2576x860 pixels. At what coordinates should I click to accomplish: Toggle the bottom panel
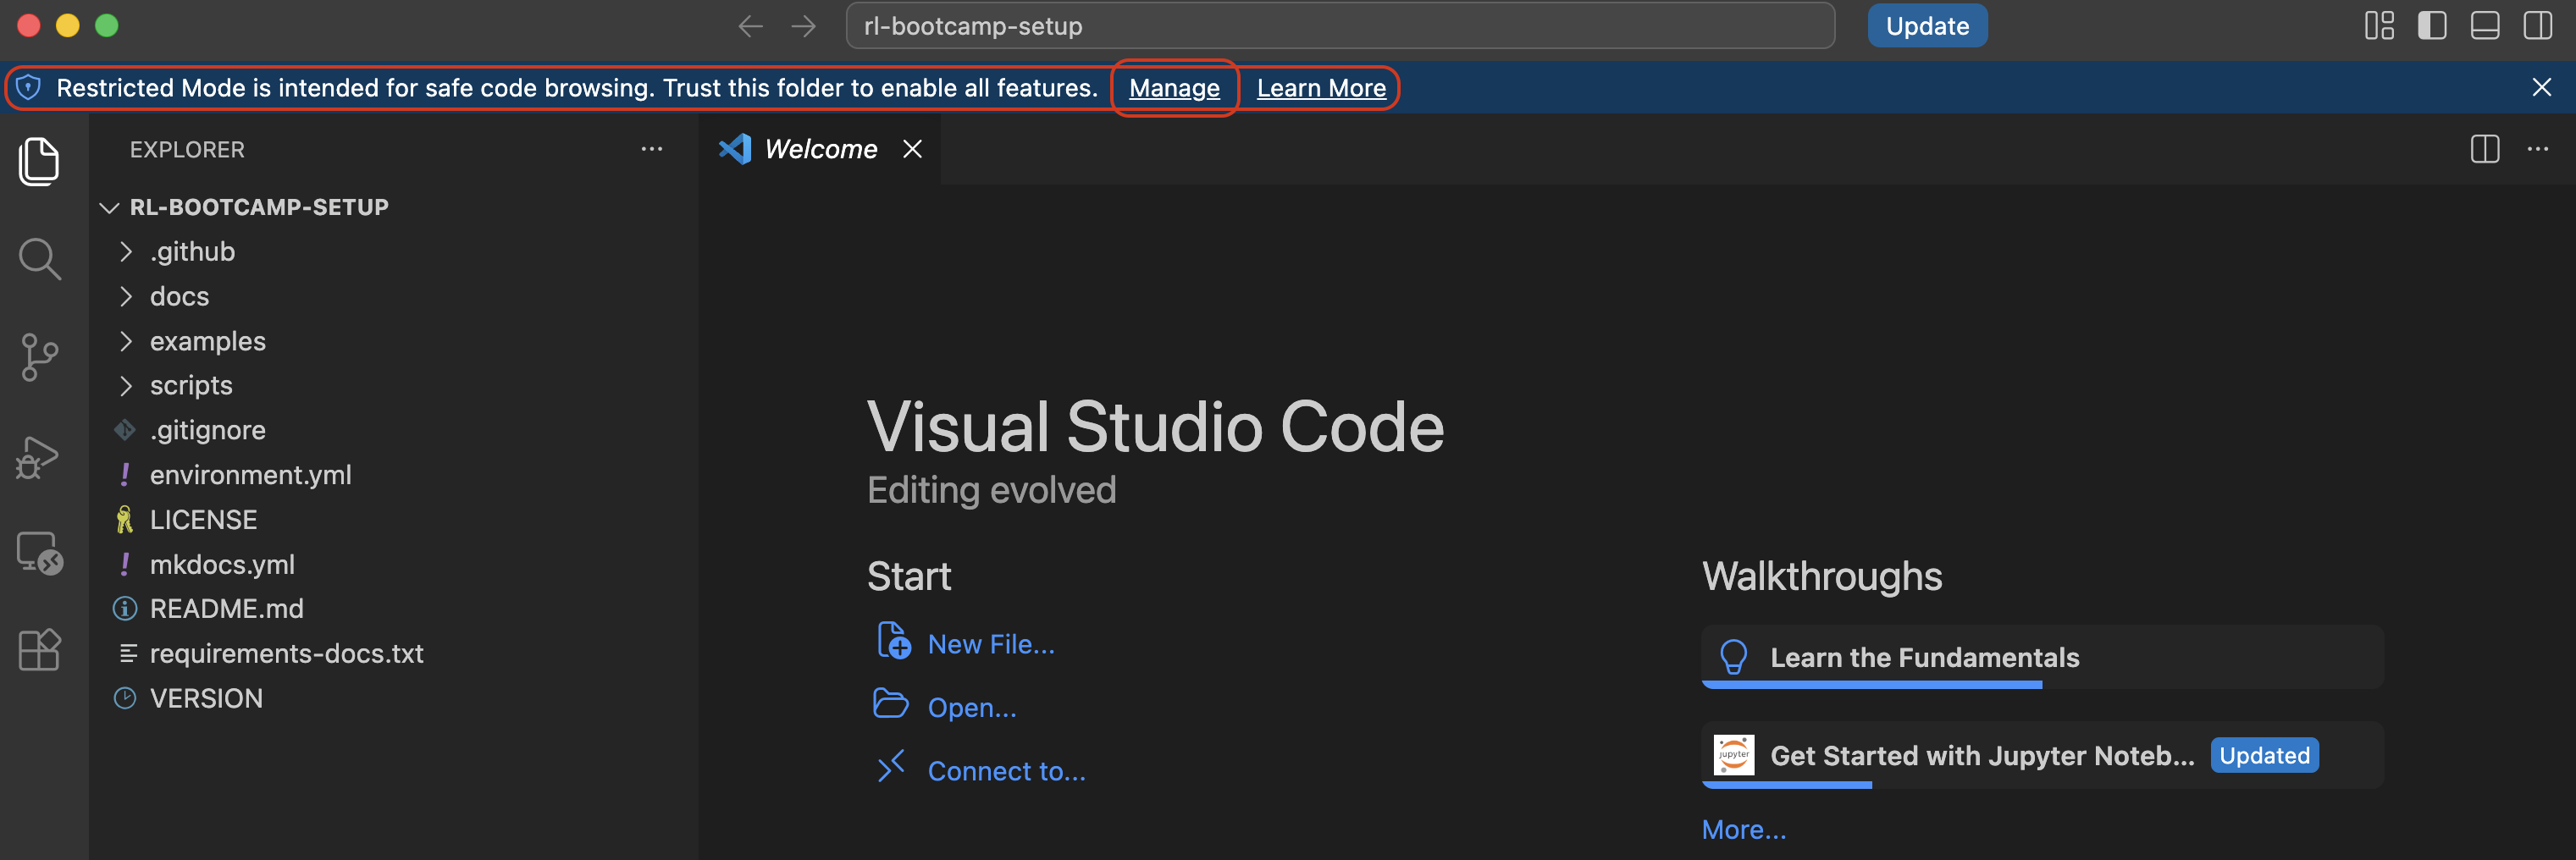[x=2485, y=26]
